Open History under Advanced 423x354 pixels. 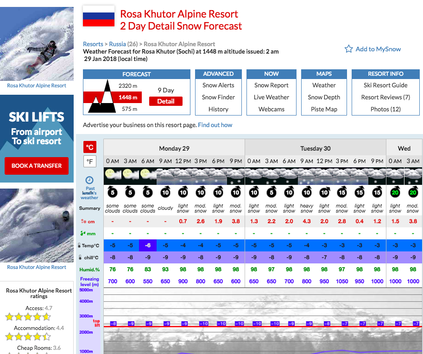point(218,109)
